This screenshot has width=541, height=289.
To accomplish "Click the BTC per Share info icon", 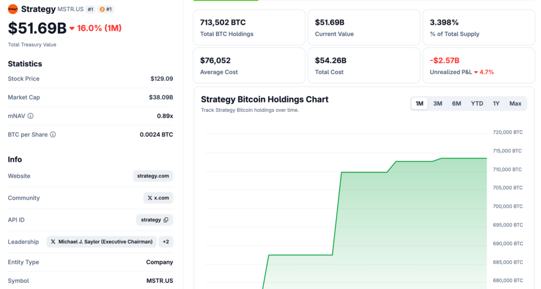I will [53, 135].
